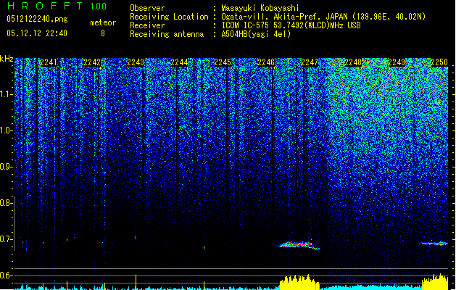
Task: Click the 2241 time marker
Action: pos(49,62)
